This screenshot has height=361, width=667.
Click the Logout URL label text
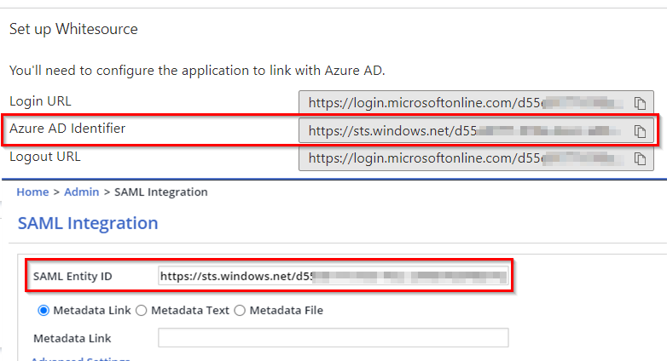(x=45, y=157)
